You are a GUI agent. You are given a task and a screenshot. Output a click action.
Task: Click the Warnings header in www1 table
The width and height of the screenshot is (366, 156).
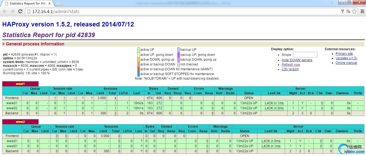(225, 89)
